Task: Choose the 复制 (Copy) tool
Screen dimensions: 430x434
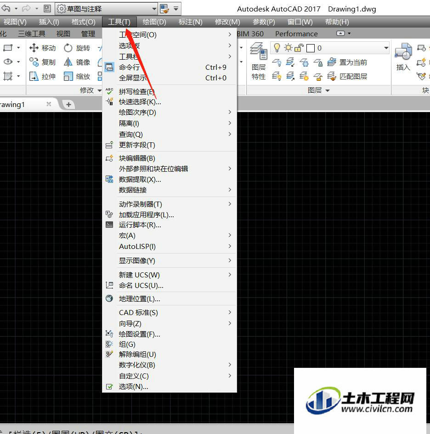Action: (43, 62)
